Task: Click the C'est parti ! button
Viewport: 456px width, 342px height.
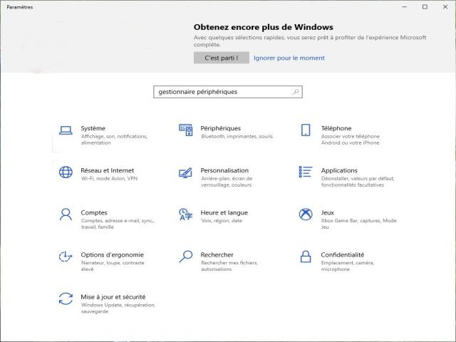Action: point(222,58)
